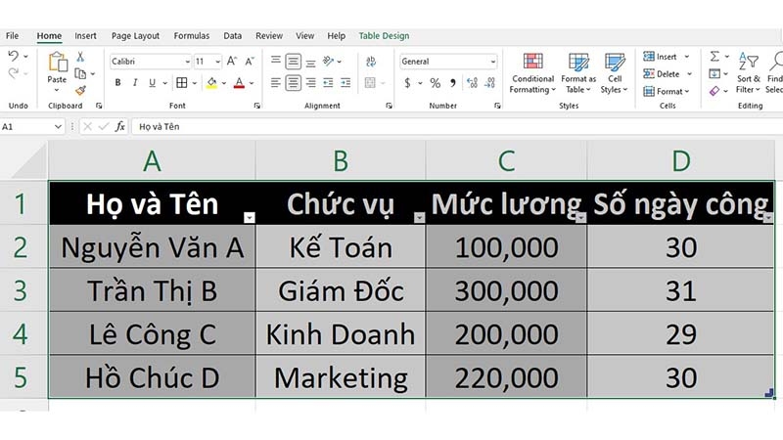Screen dimensions: 783x440
Task: Click the Undo arrow icon
Action: [x=14, y=56]
